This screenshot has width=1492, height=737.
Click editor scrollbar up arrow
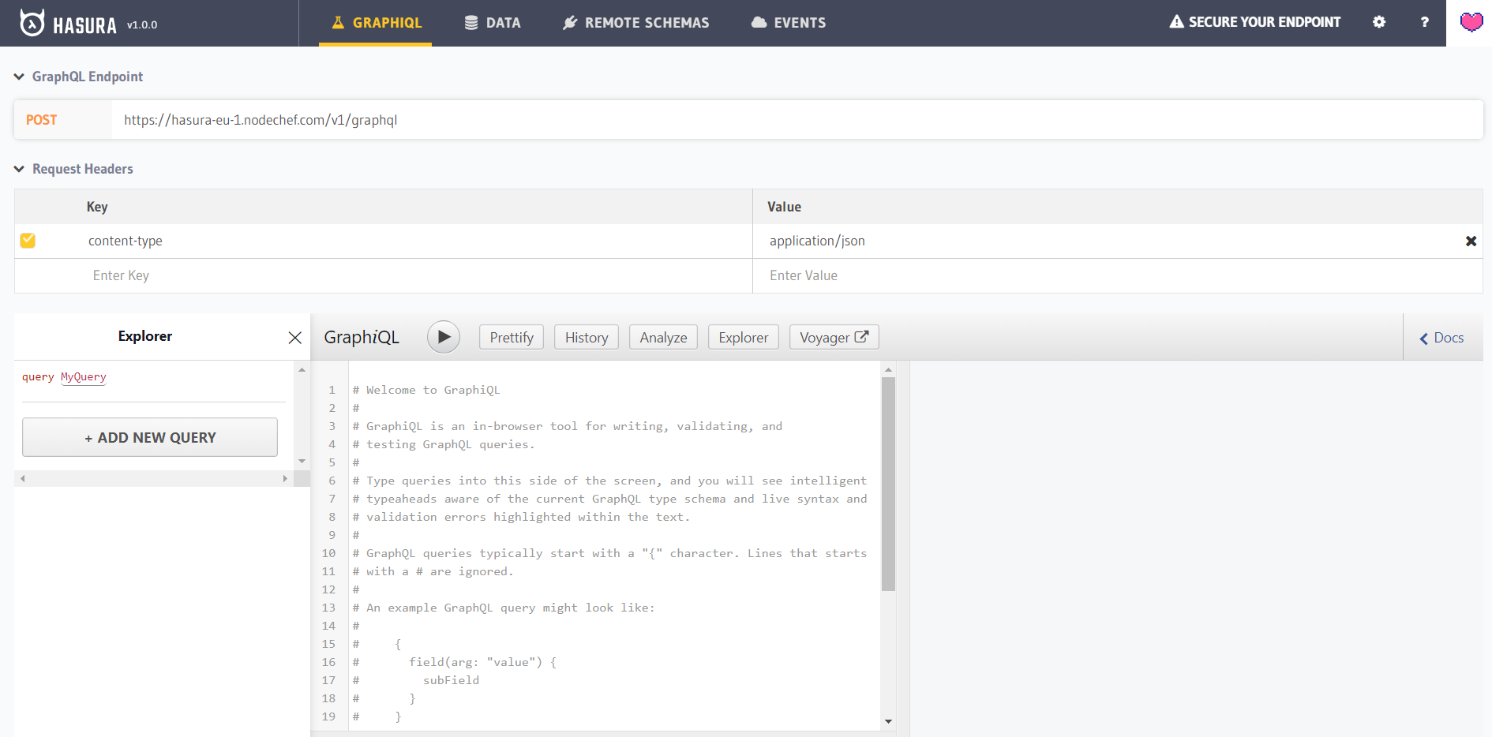888,369
